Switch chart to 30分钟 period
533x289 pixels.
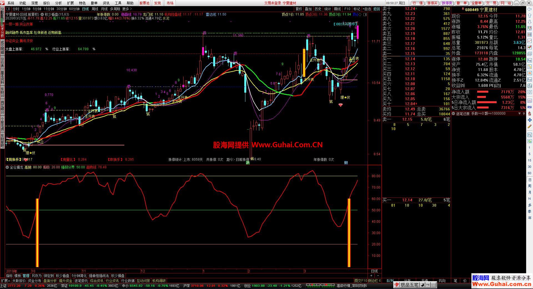click(61, 9)
